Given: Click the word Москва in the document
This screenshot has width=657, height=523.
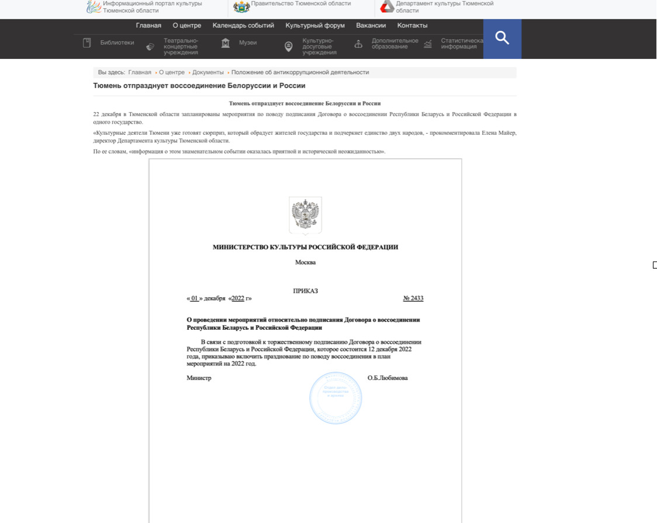Looking at the screenshot, I should [306, 262].
